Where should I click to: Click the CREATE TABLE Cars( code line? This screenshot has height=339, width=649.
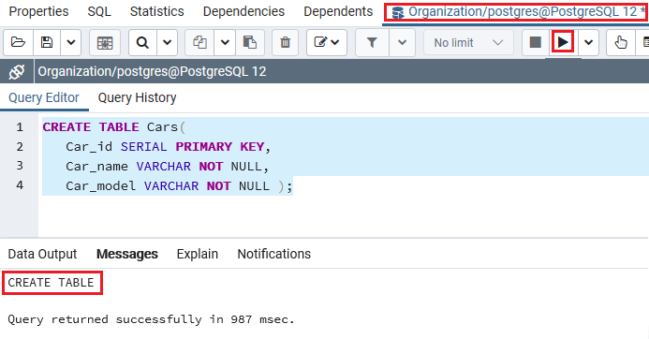[114, 127]
